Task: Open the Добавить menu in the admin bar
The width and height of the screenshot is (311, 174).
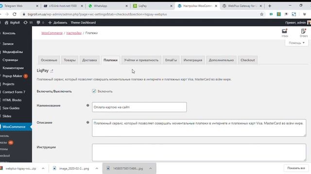Action: [x=58, y=23]
